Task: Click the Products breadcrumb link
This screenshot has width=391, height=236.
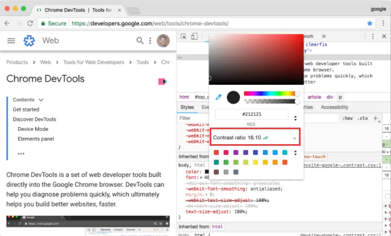Action: [x=17, y=62]
